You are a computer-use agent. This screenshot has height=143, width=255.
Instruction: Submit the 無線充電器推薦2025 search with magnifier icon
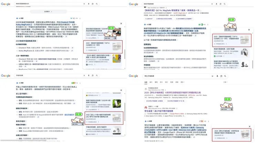click(x=96, y=4)
